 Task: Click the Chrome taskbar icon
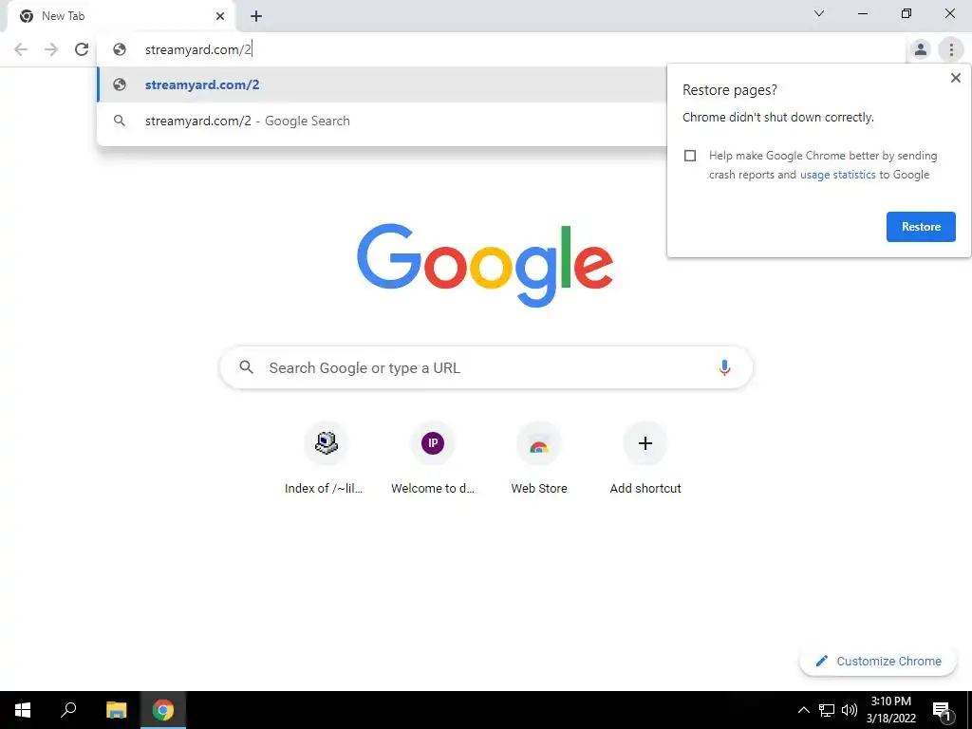coord(163,710)
